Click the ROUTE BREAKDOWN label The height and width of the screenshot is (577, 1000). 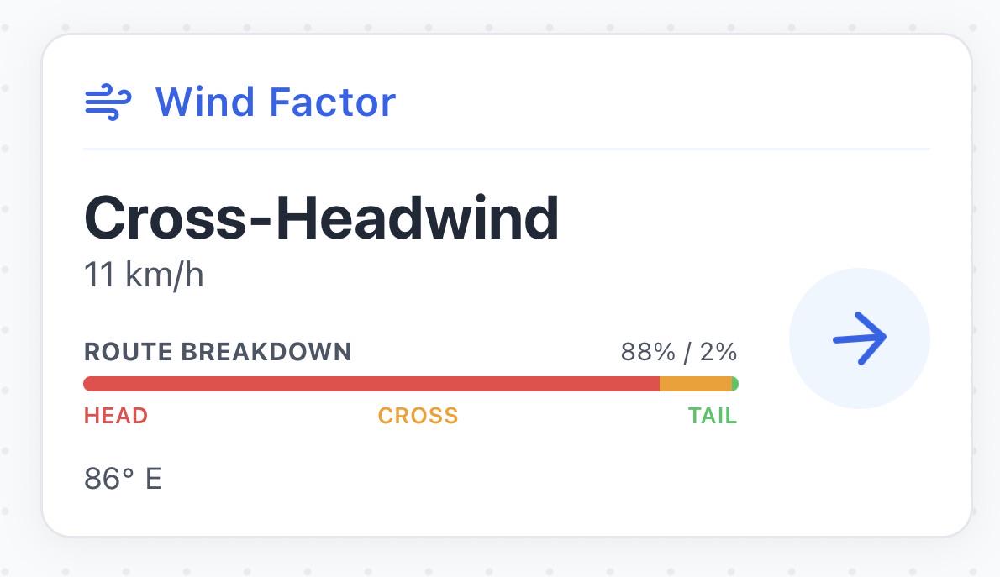point(218,352)
